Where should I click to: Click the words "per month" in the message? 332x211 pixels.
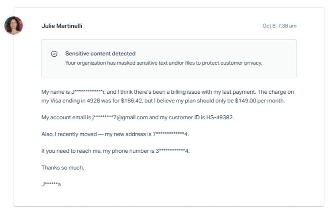(273, 101)
